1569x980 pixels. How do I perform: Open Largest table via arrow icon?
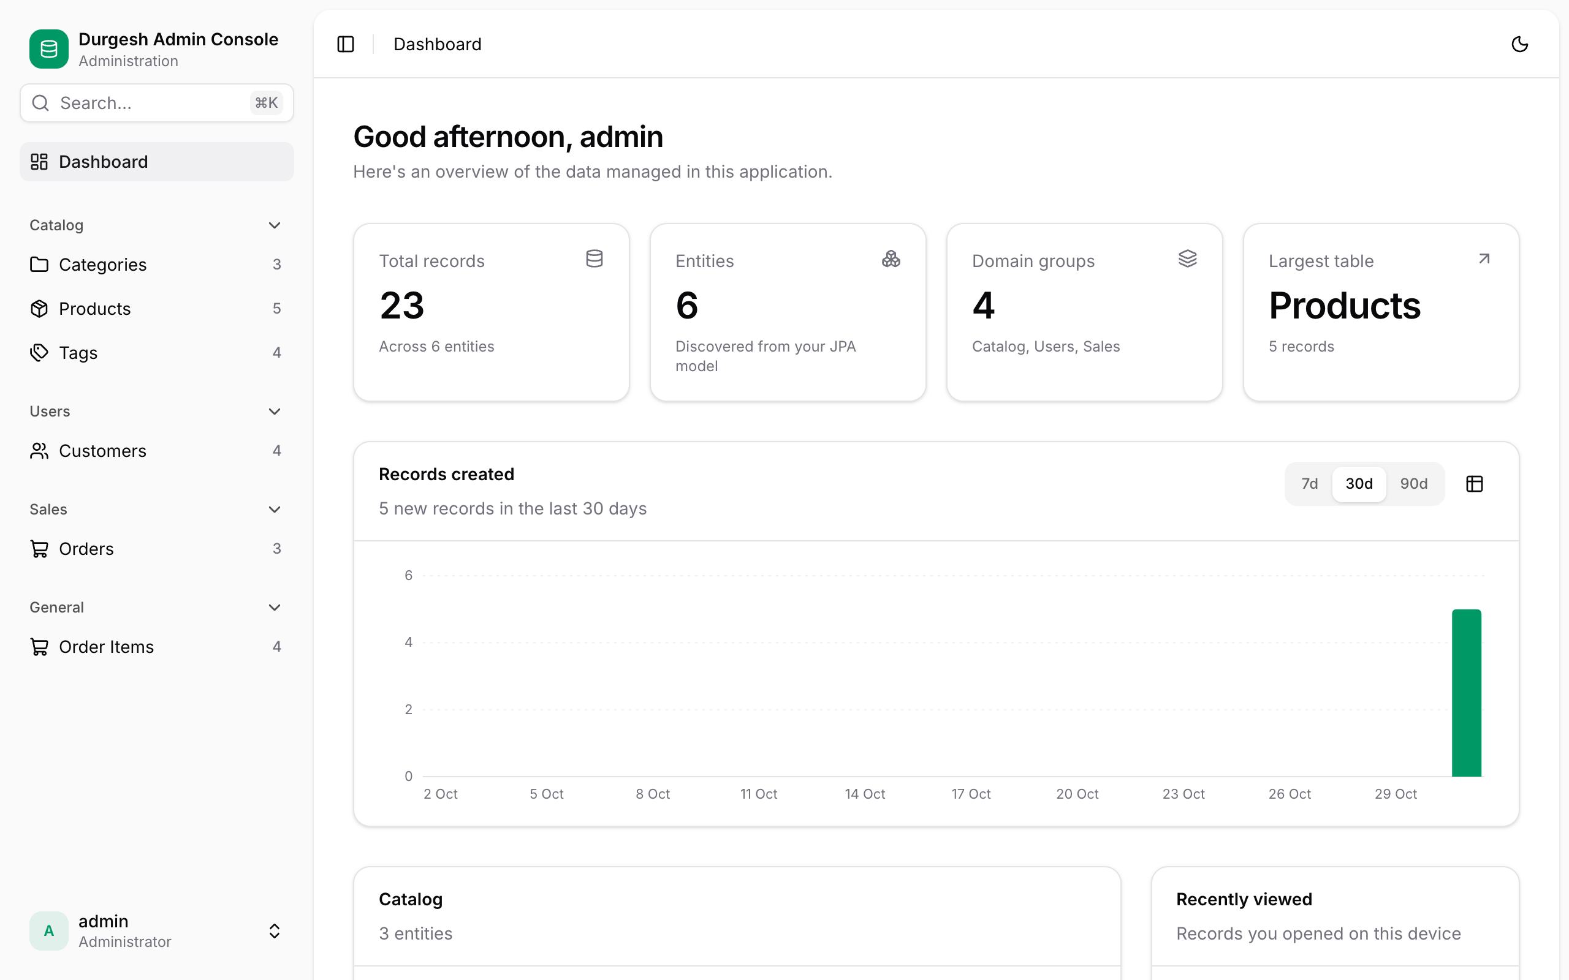(1484, 258)
